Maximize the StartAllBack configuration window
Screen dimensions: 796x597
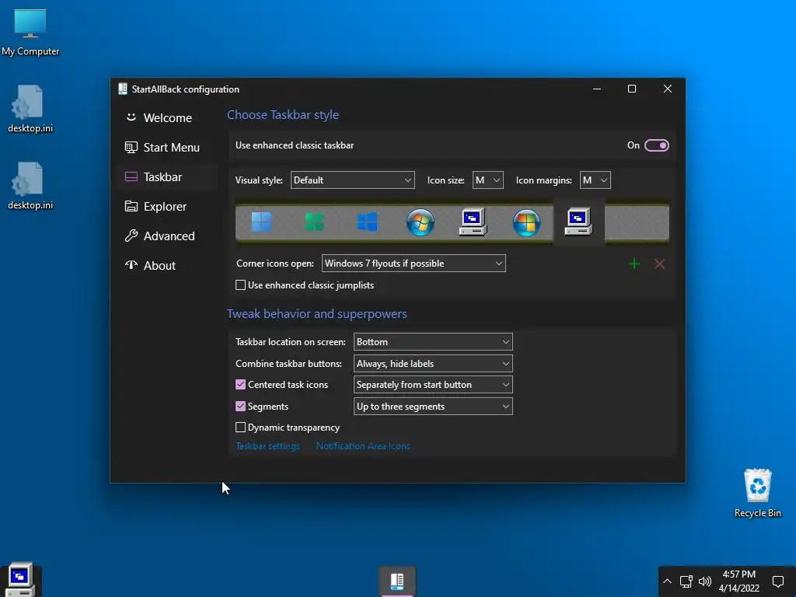click(632, 89)
